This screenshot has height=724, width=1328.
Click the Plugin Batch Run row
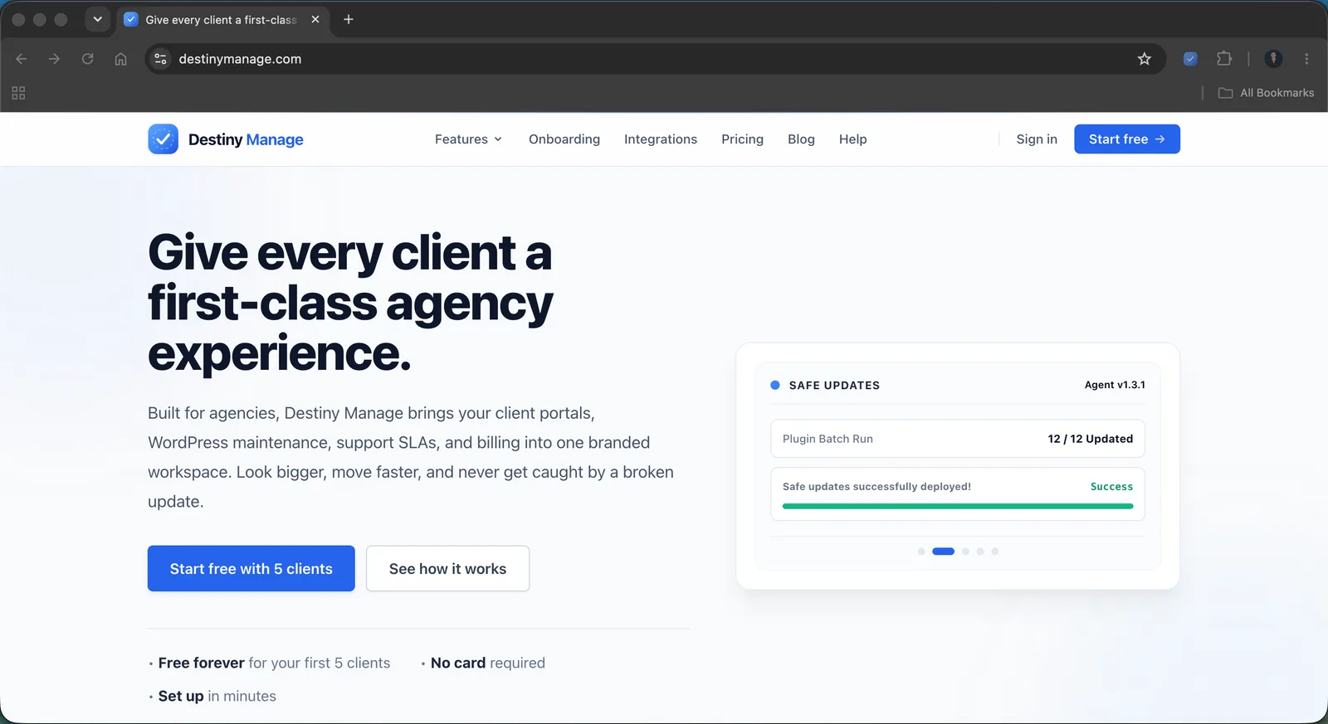[958, 439]
